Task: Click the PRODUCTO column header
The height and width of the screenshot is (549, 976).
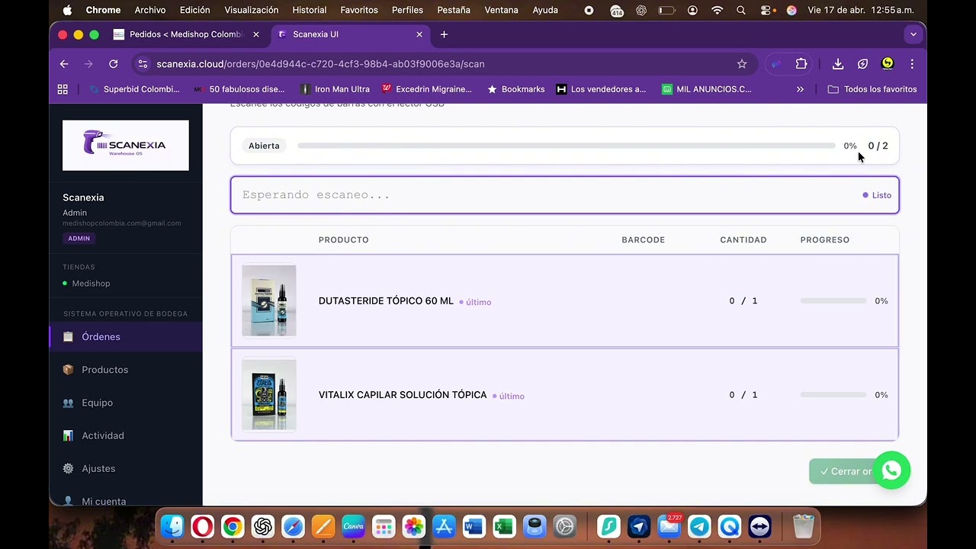Action: click(344, 239)
